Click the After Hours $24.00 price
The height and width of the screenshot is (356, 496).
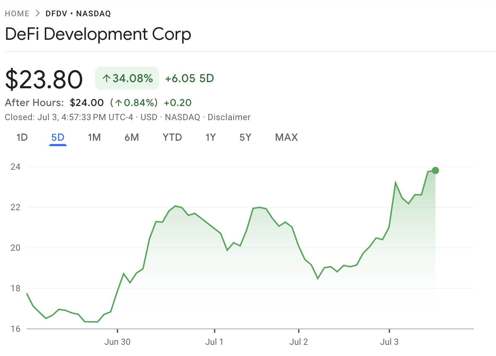click(87, 103)
